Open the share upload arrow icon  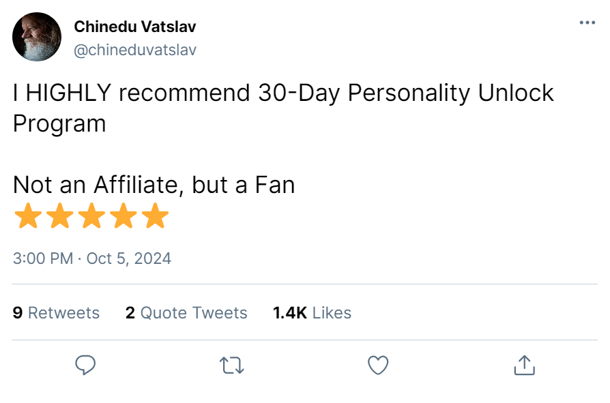(x=524, y=365)
